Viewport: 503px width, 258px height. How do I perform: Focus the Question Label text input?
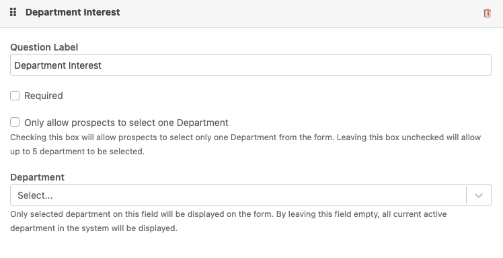pyautogui.click(x=251, y=65)
